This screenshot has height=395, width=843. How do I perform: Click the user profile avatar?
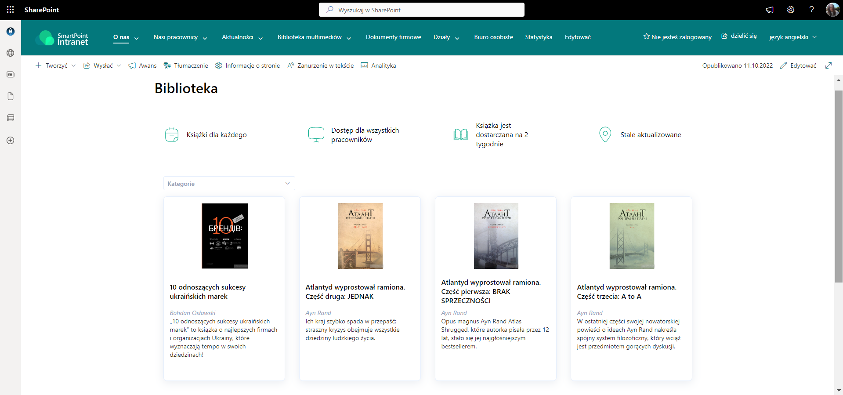tap(832, 10)
